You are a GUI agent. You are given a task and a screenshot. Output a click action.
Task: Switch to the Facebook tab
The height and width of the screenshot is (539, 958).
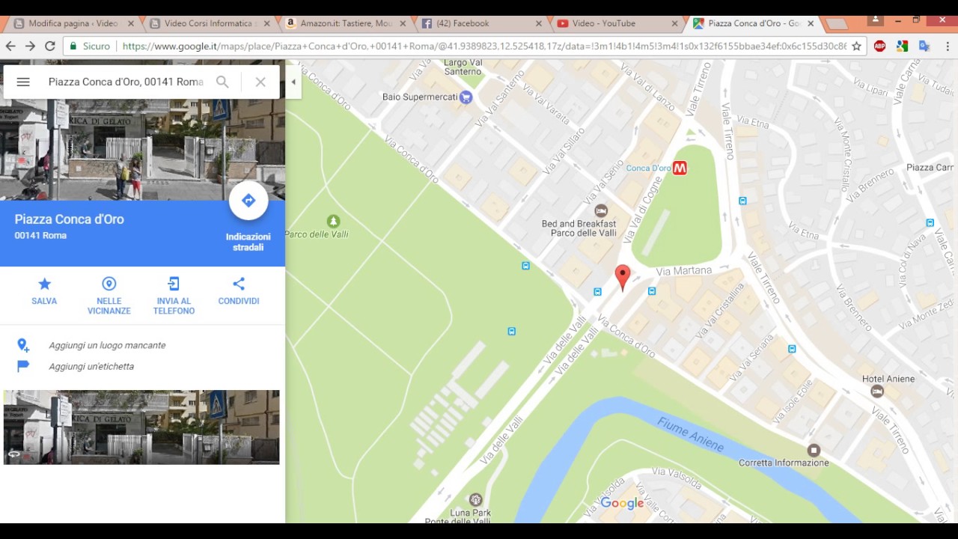coord(481,23)
